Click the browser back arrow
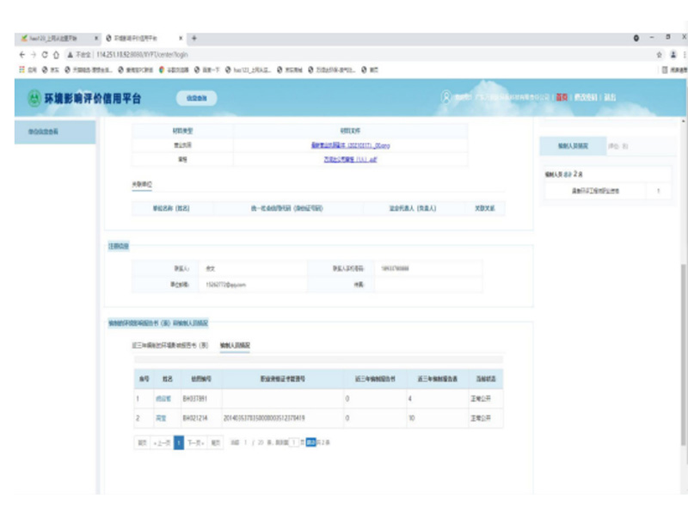The width and height of the screenshot is (688, 516). 21,53
